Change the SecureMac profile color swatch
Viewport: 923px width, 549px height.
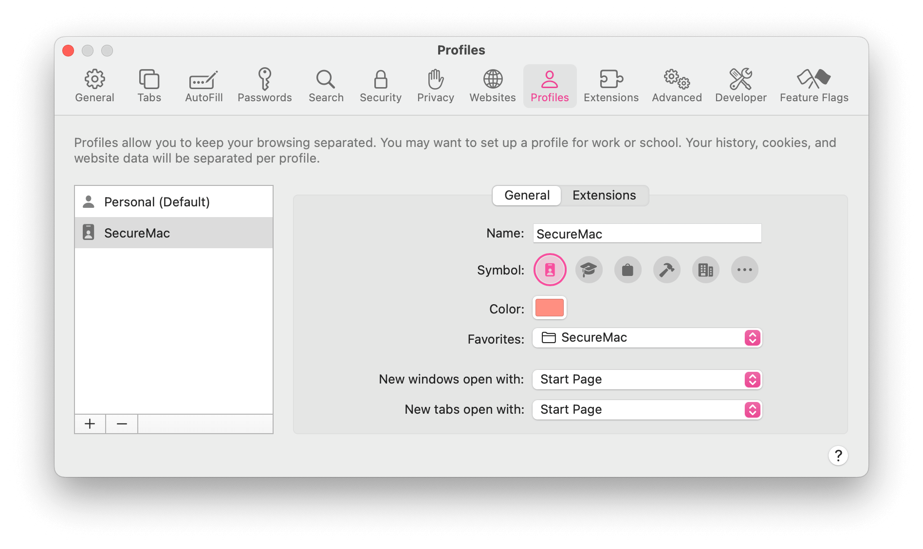click(x=549, y=308)
